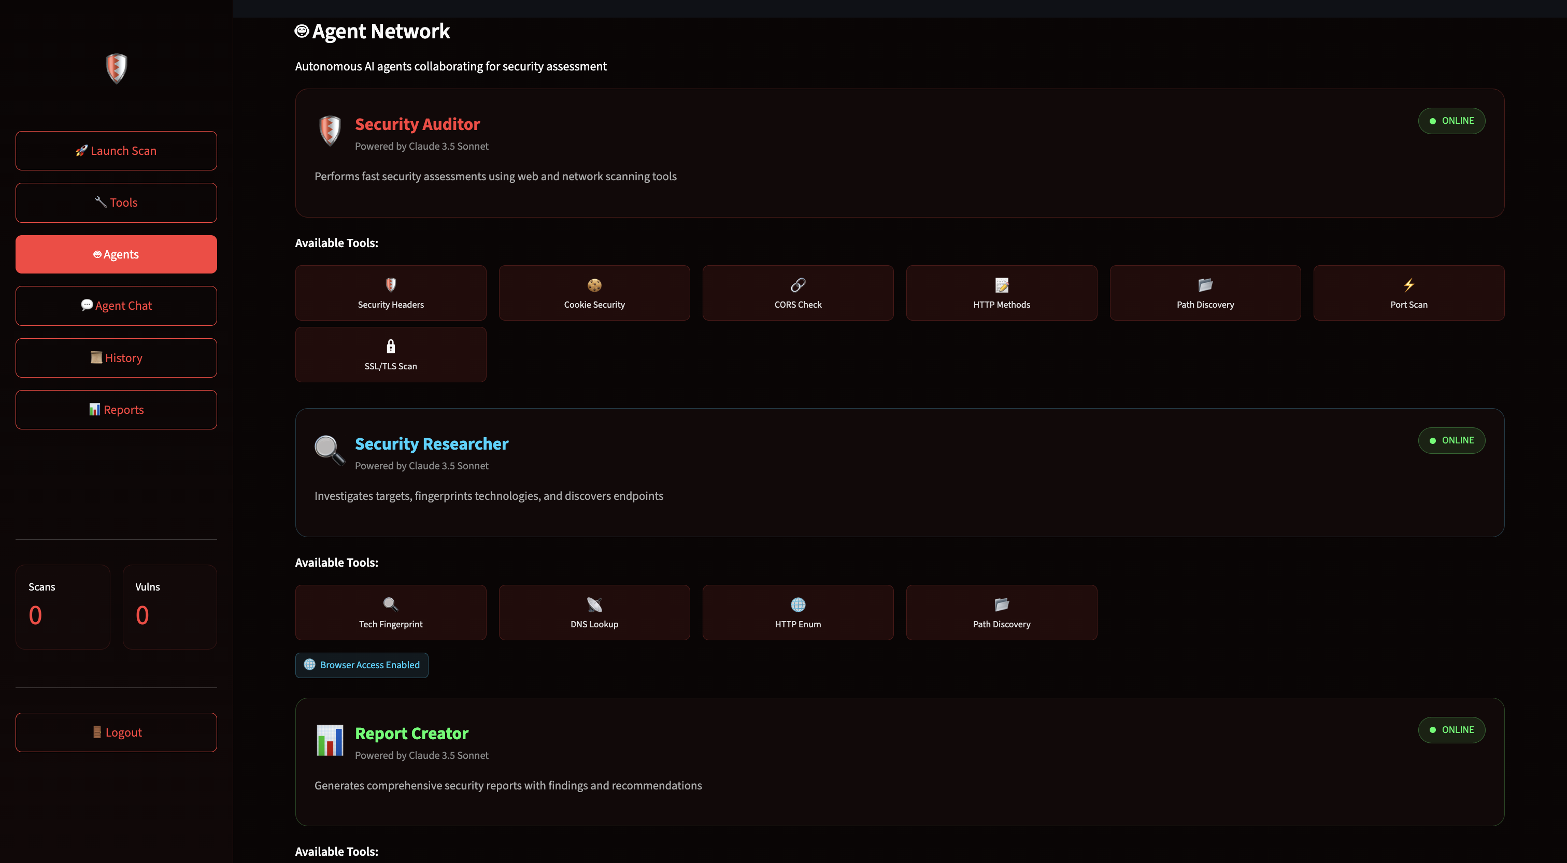Open the SSL/TLS Scan tool

click(x=391, y=354)
